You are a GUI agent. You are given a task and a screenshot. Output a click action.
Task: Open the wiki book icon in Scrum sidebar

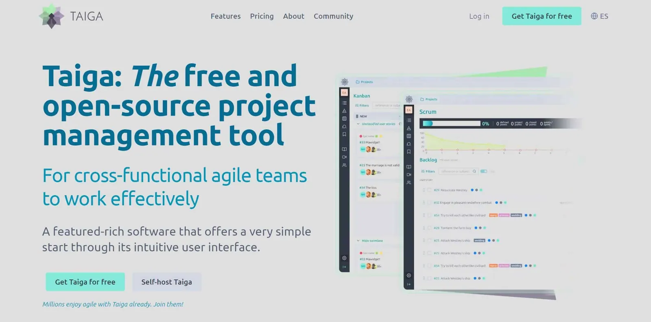click(x=409, y=167)
